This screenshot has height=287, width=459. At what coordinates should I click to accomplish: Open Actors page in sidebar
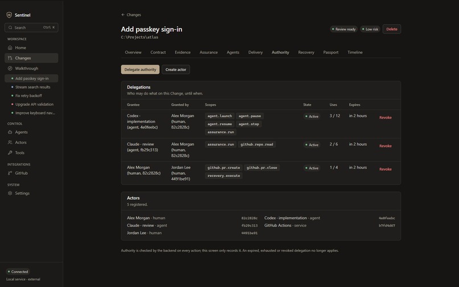click(31, 142)
